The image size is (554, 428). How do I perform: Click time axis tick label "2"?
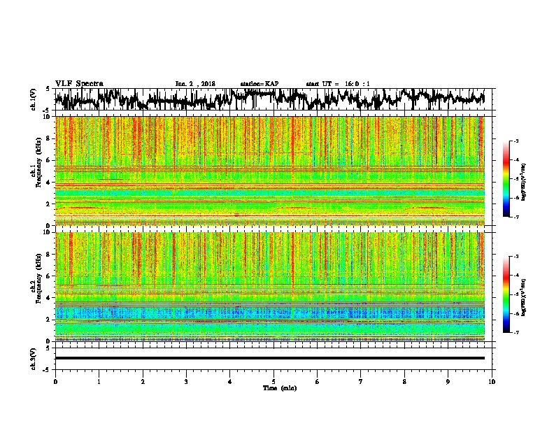[143, 382]
